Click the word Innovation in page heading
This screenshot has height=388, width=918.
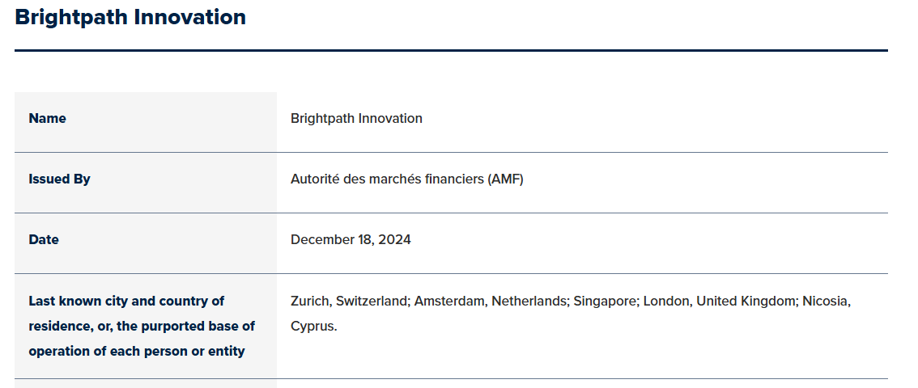coord(189,17)
